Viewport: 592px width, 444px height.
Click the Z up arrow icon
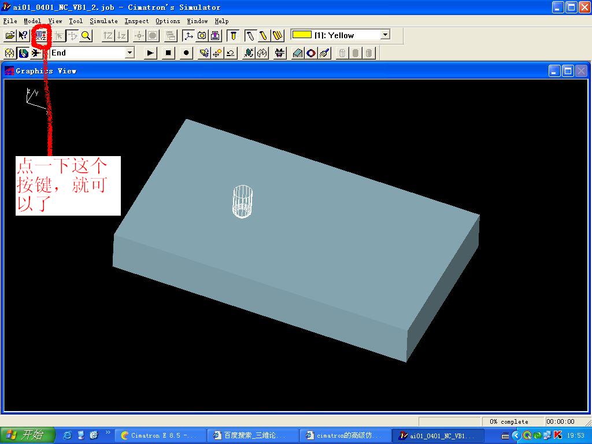tap(108, 35)
